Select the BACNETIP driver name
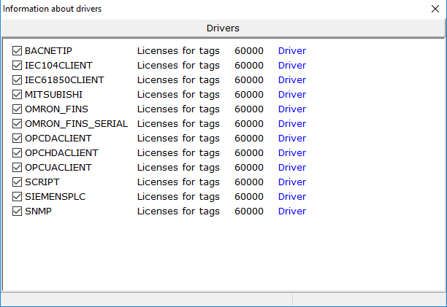This screenshot has height=307, width=447. click(48, 50)
